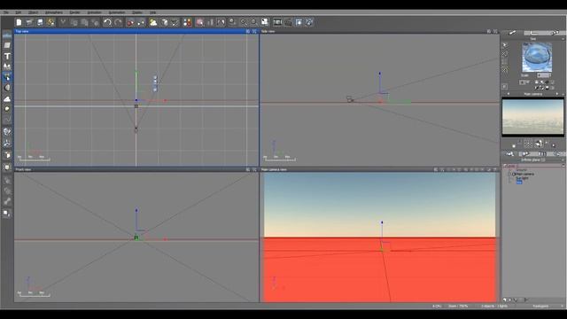Click the film strip icon in toolbar
Screen dimensions: 567x319
coord(277,22)
